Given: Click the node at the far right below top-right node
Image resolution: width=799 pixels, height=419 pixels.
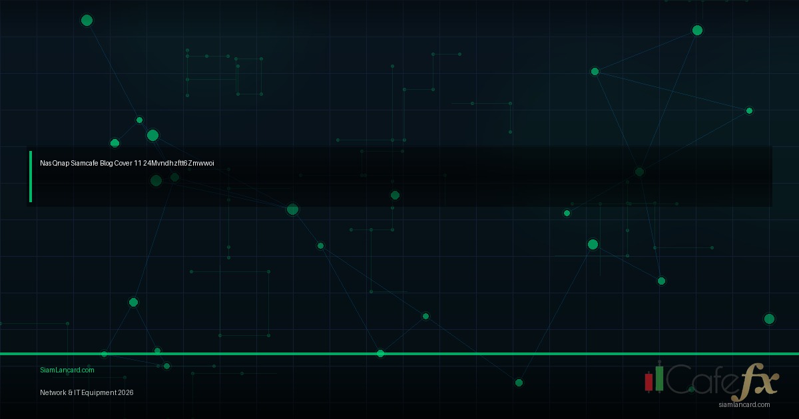Looking at the screenshot, I should click(x=749, y=110).
